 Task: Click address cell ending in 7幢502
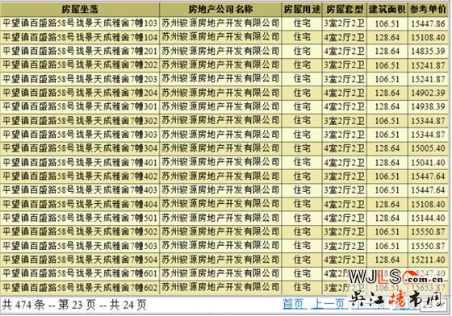coord(80,231)
